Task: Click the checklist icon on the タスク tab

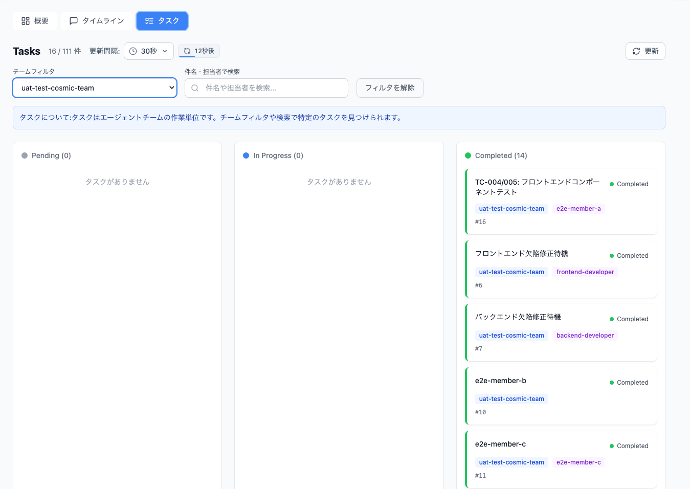Action: tap(149, 21)
